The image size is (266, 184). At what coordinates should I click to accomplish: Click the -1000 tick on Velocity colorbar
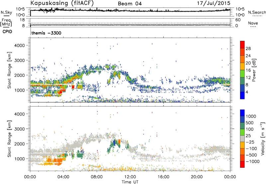(252, 161)
